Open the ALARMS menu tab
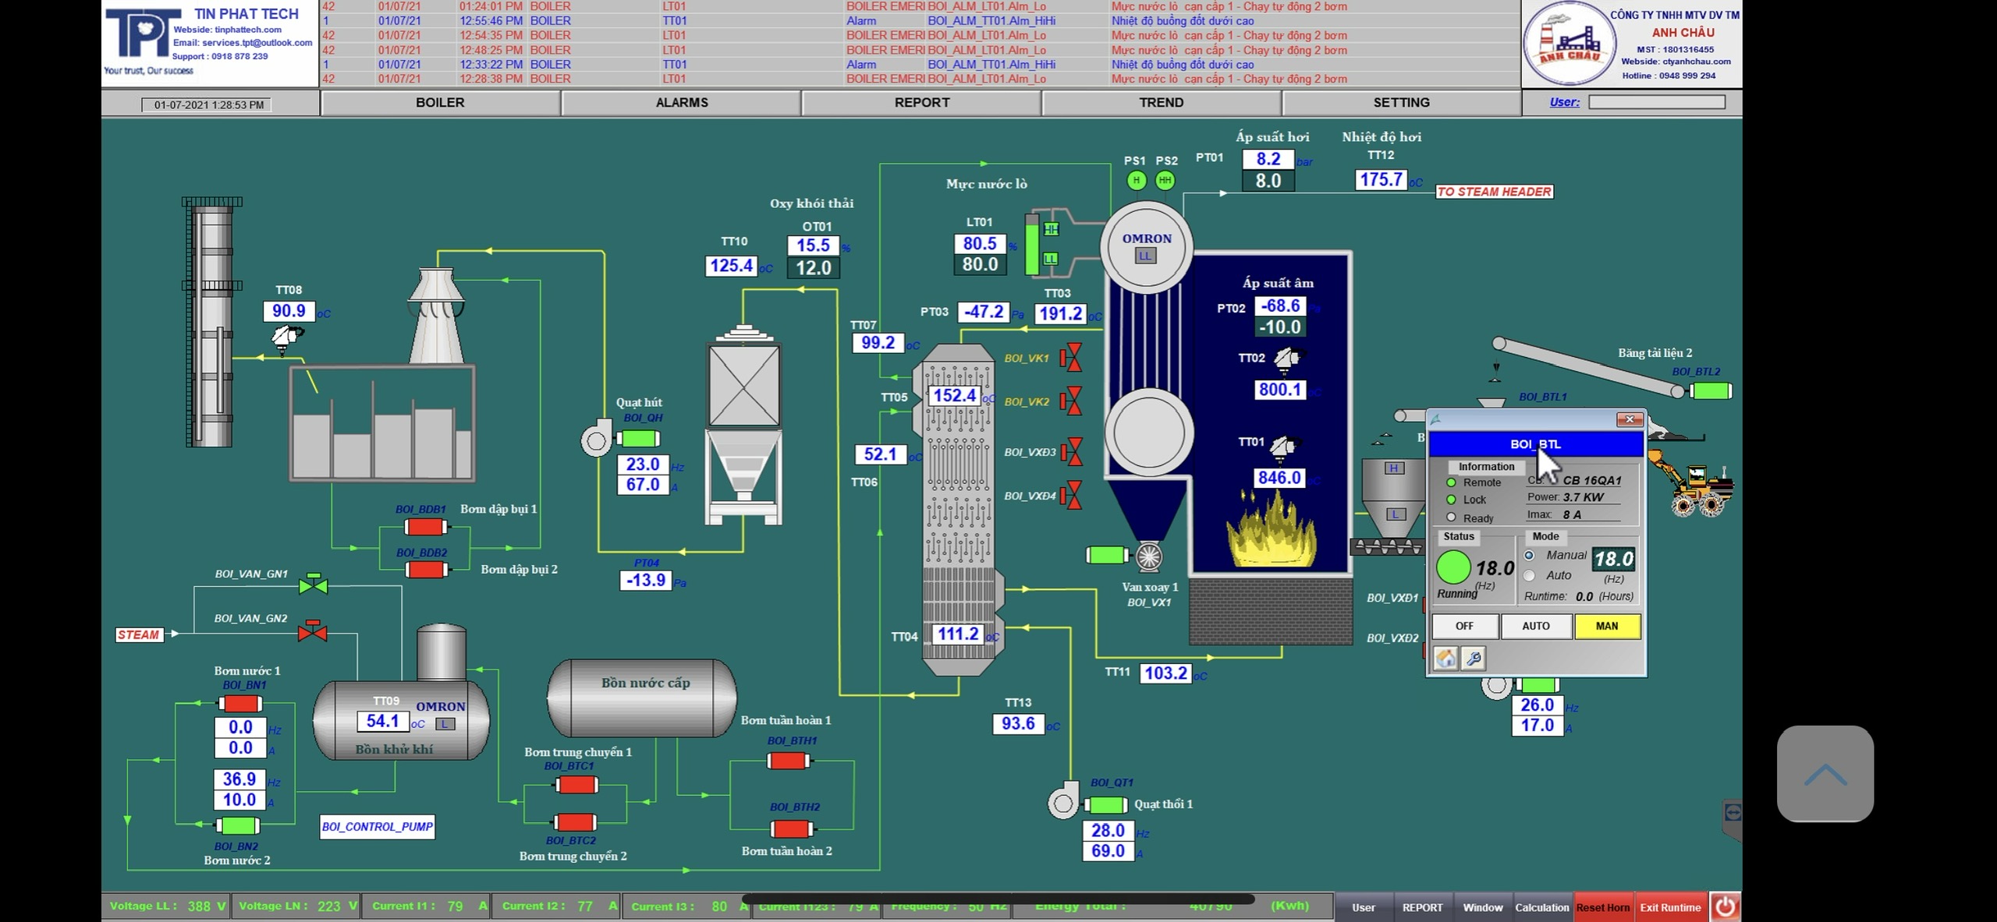 point(679,102)
